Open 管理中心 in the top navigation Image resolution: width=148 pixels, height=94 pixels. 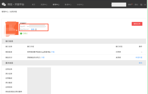pyautogui.click(x=56, y=5)
